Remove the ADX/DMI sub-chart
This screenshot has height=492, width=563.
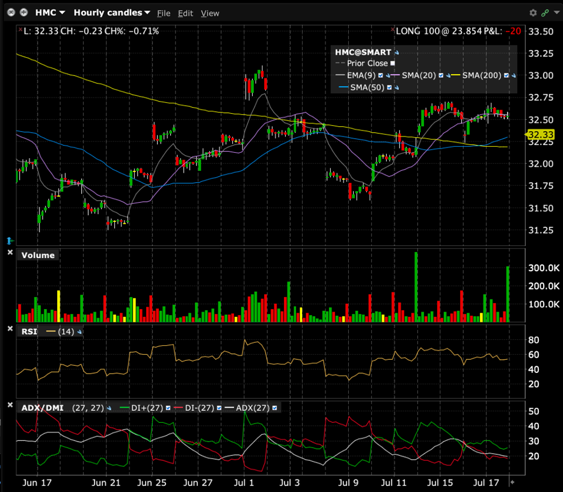[10, 405]
